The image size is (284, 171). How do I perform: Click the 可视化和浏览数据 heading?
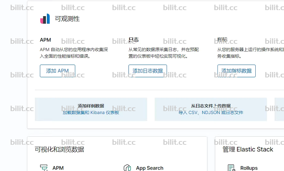pos(59,149)
